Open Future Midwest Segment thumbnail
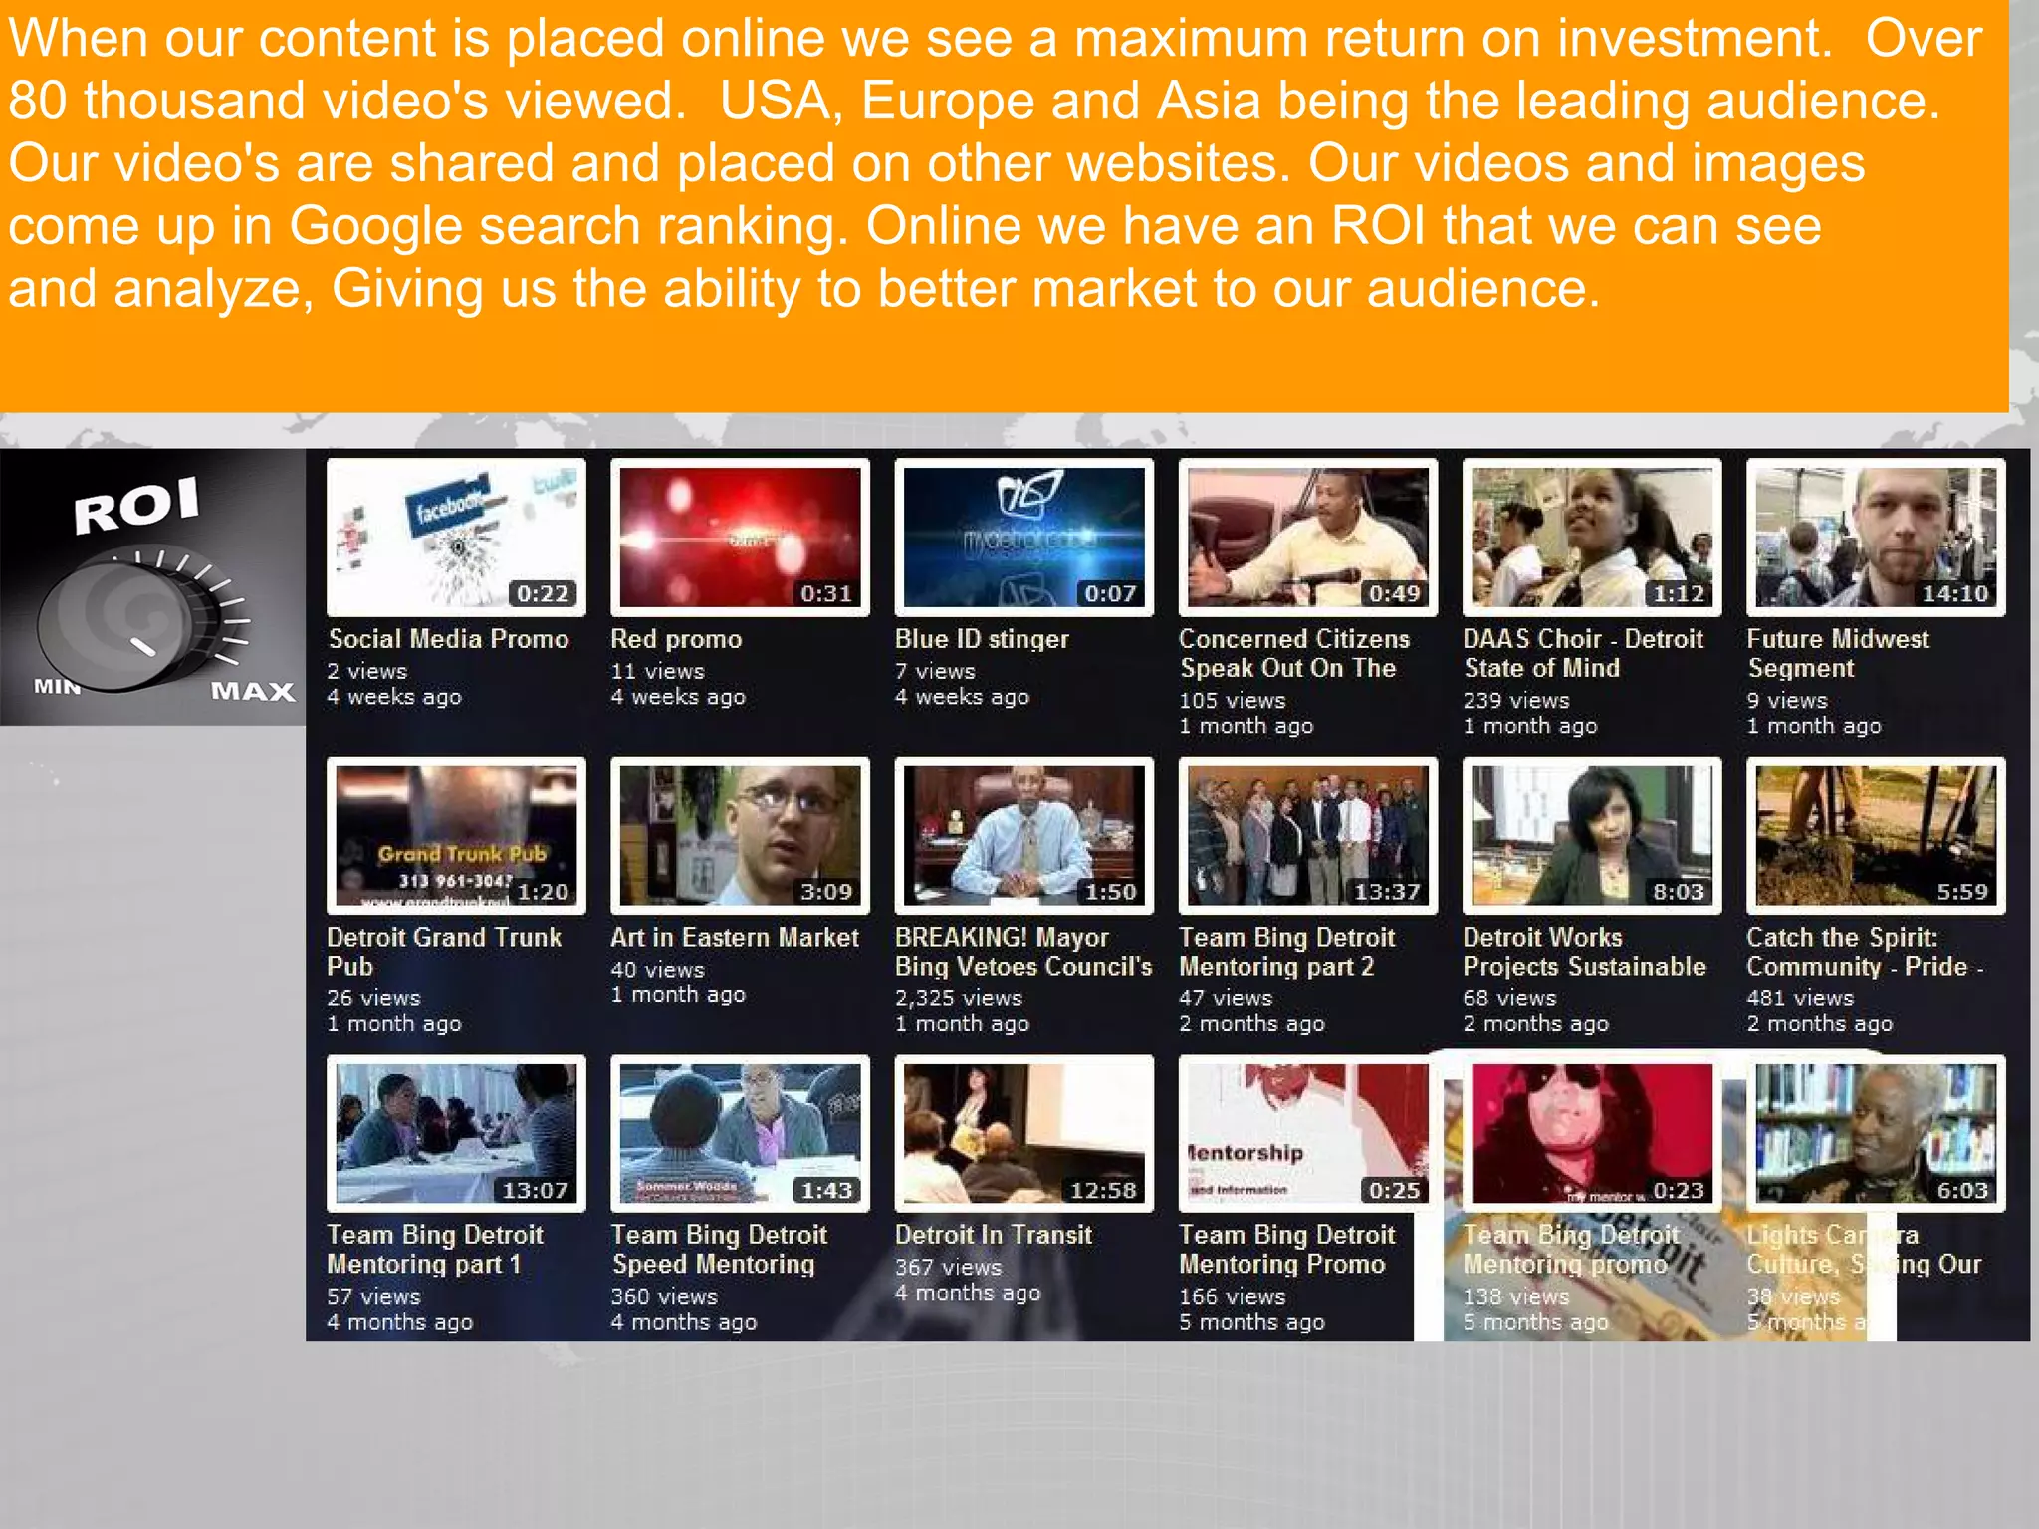This screenshot has height=1529, width=2039. coord(1876,538)
